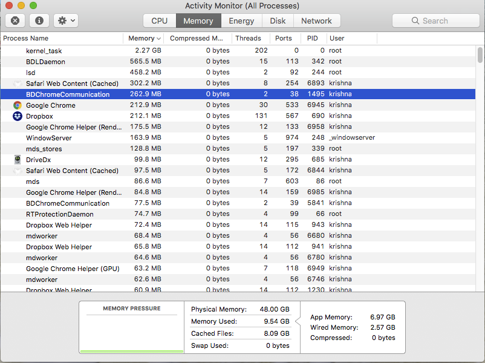Viewport: 485px width, 363px height.
Task: Switch to the Disk tab
Action: [278, 21]
